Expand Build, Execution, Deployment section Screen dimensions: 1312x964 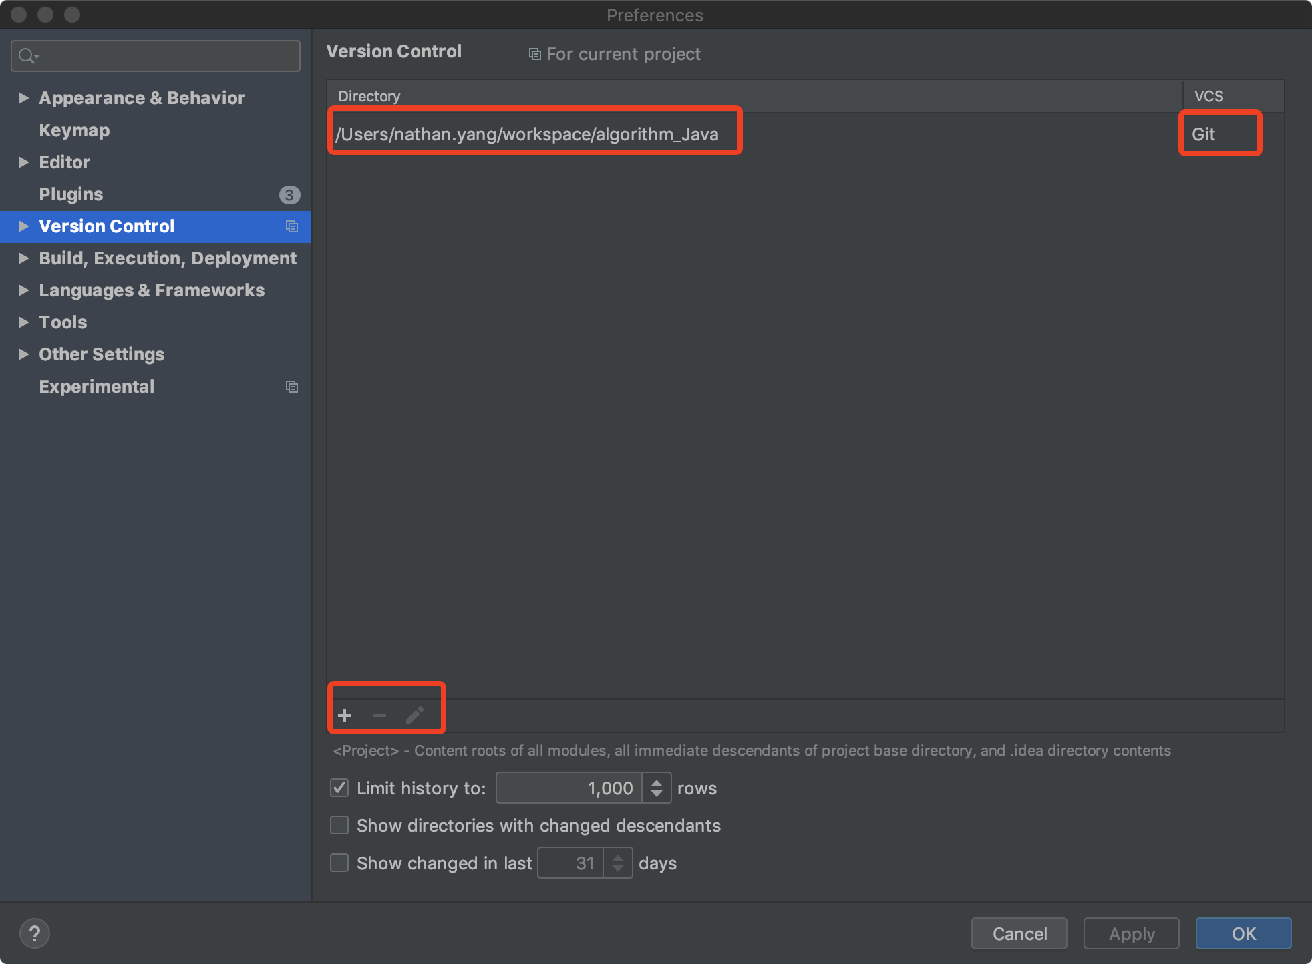[23, 258]
